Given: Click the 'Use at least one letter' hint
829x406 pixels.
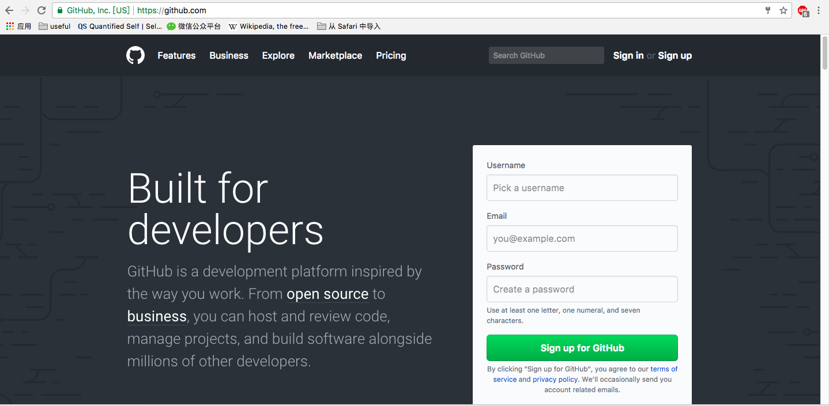Looking at the screenshot, I should click(x=564, y=316).
